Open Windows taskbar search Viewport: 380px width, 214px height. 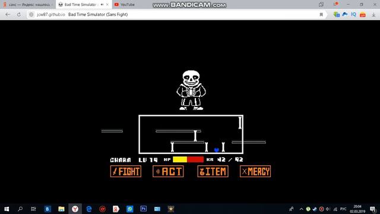tap(20, 209)
